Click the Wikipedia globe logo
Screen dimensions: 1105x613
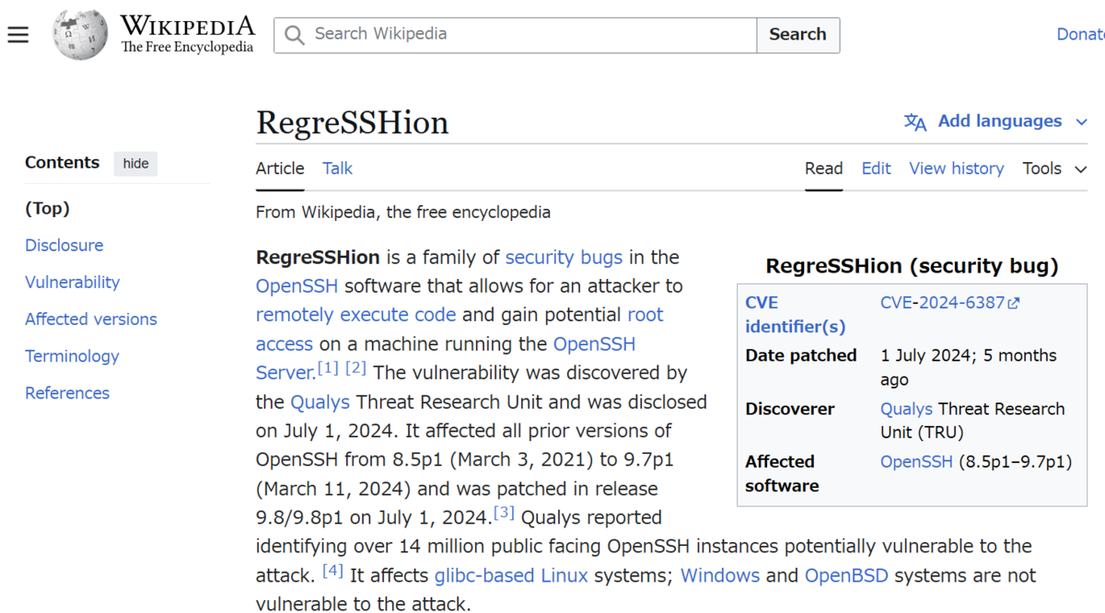(x=80, y=35)
